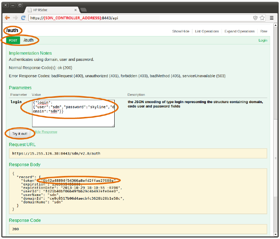Image resolution: width=280 pixels, height=239 pixels.
Task: Open the browser hamburger menu
Action: pos(272,17)
